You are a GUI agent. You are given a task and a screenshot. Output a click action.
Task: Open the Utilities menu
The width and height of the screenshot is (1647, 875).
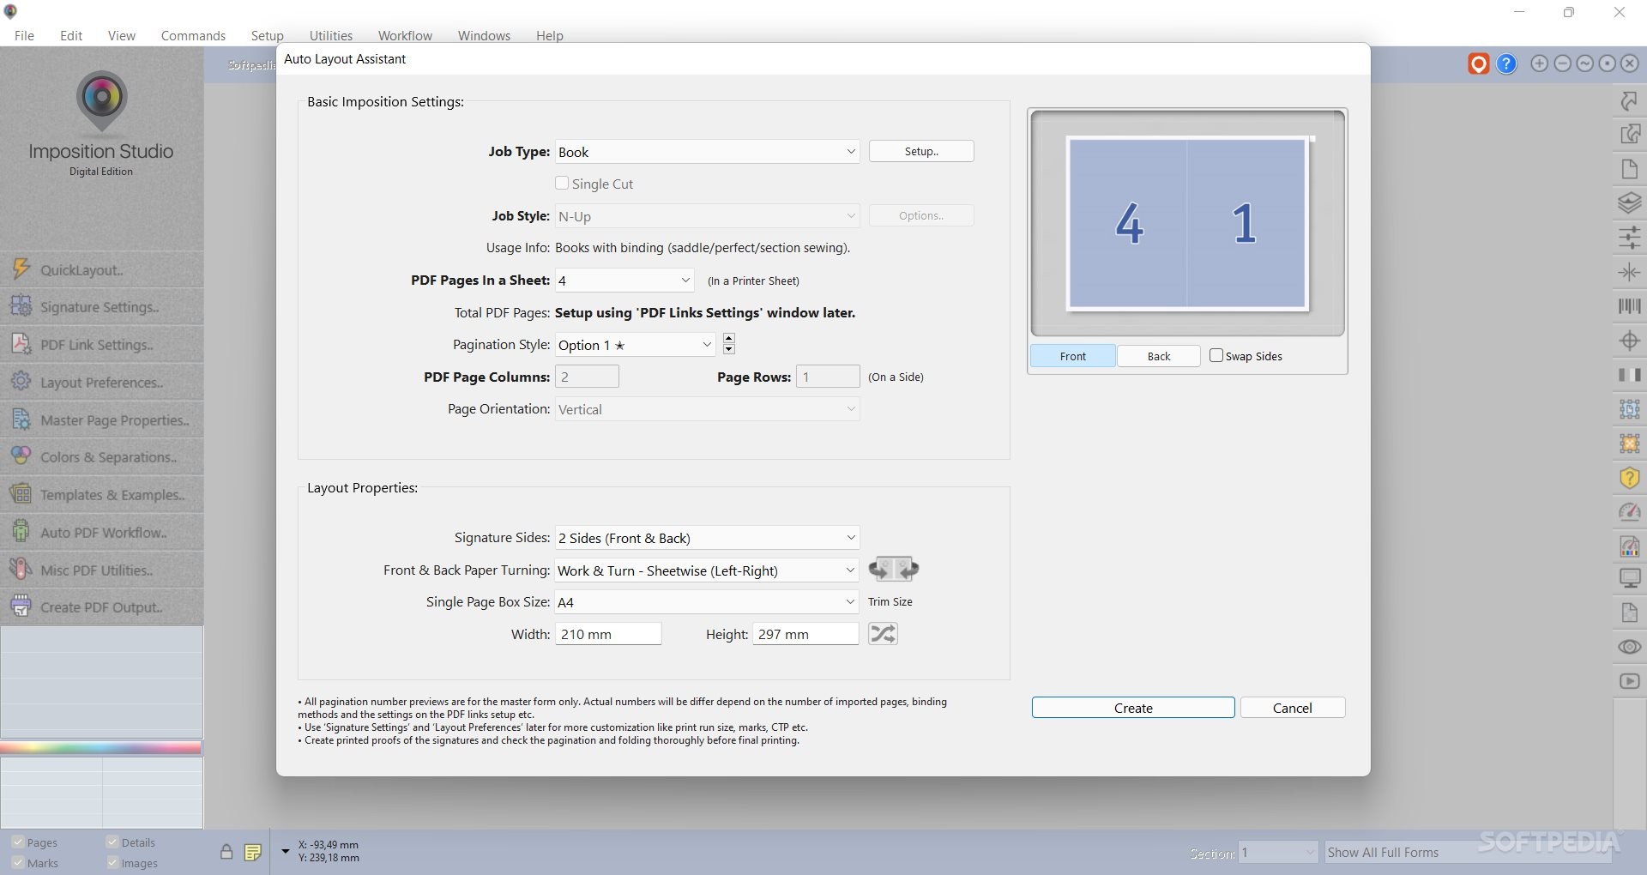click(x=331, y=35)
